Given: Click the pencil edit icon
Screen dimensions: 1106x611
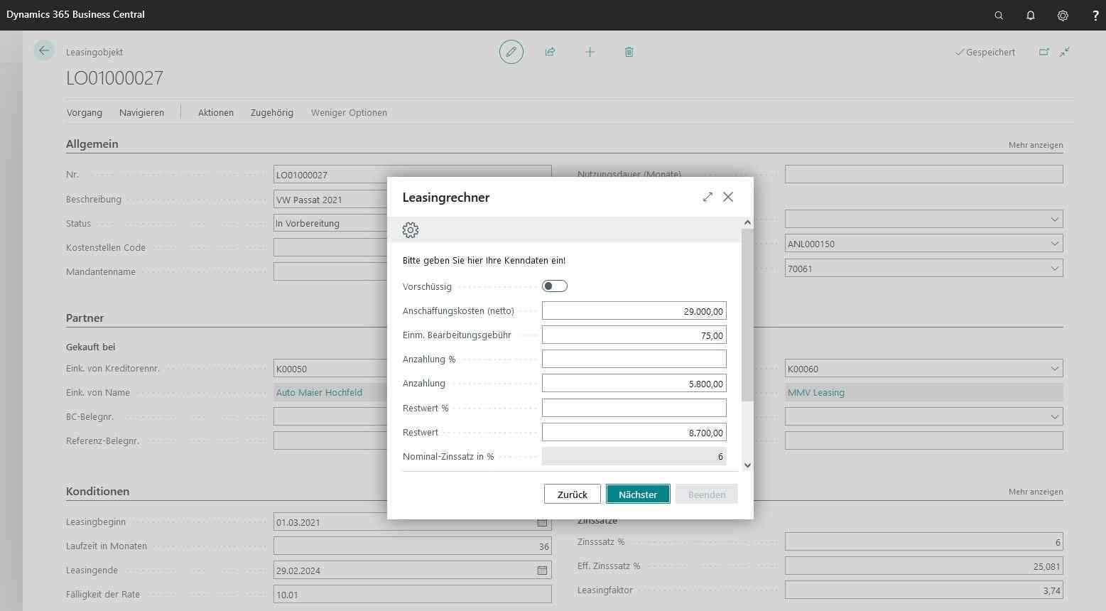Looking at the screenshot, I should [x=511, y=52].
